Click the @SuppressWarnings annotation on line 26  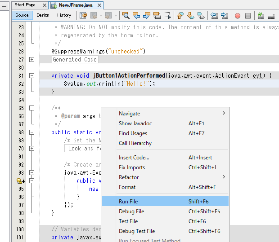[x=78, y=52]
